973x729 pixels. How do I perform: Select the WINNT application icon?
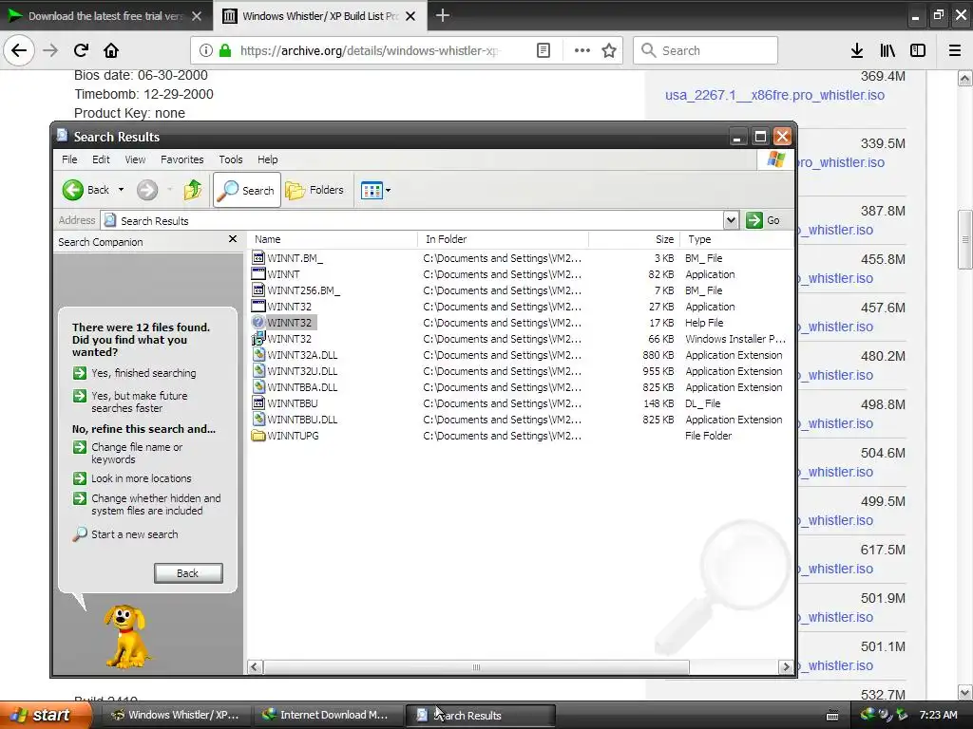258,273
